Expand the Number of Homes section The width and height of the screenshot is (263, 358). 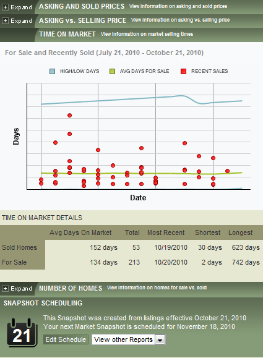click(17, 289)
